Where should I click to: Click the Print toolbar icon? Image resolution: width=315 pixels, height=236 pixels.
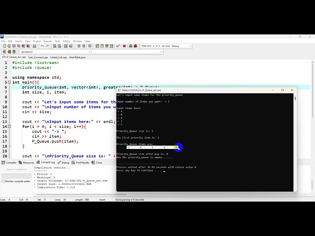(34, 46)
